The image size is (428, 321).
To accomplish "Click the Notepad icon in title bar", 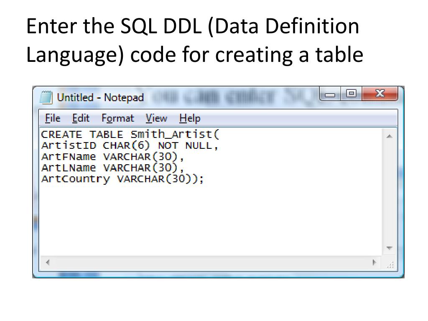I will pos(46,98).
